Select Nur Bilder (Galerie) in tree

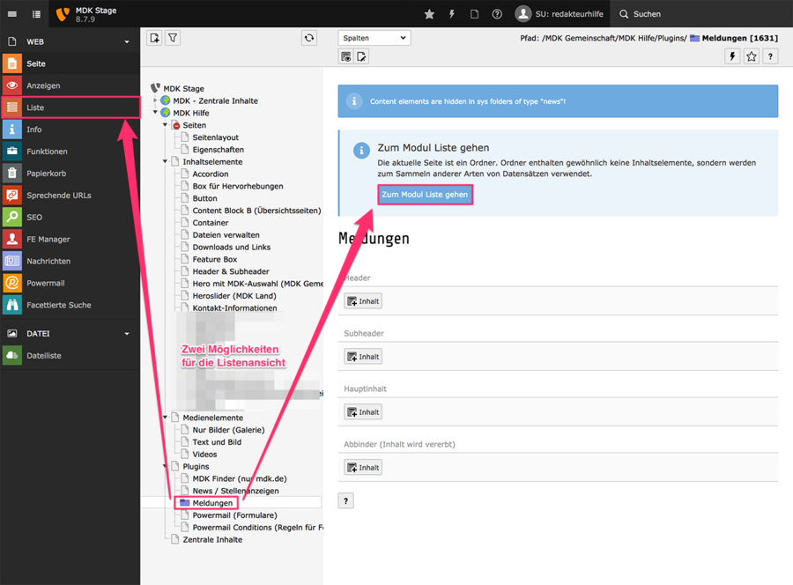tap(228, 430)
